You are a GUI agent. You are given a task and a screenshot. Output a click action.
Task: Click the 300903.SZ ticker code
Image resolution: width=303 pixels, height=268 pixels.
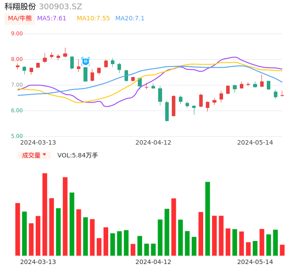[61, 7]
